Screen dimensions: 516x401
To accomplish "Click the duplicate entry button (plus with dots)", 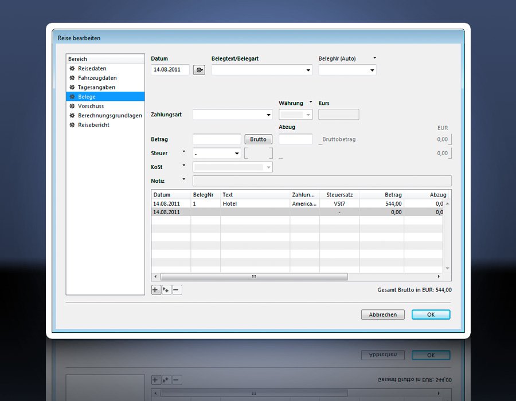I will pos(166,290).
